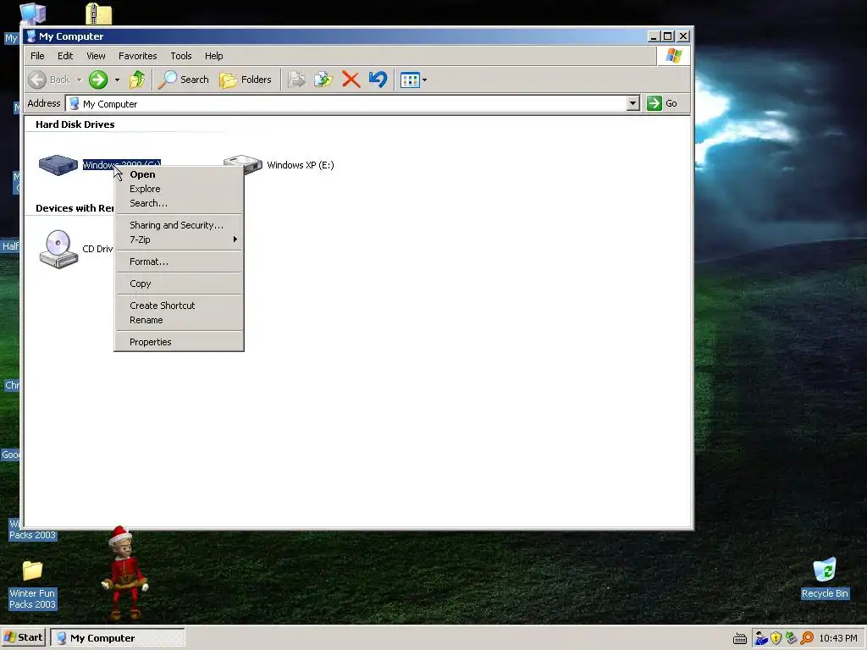The image size is (867, 650).
Task: Choose Properties in the context menu
Action: 179,342
